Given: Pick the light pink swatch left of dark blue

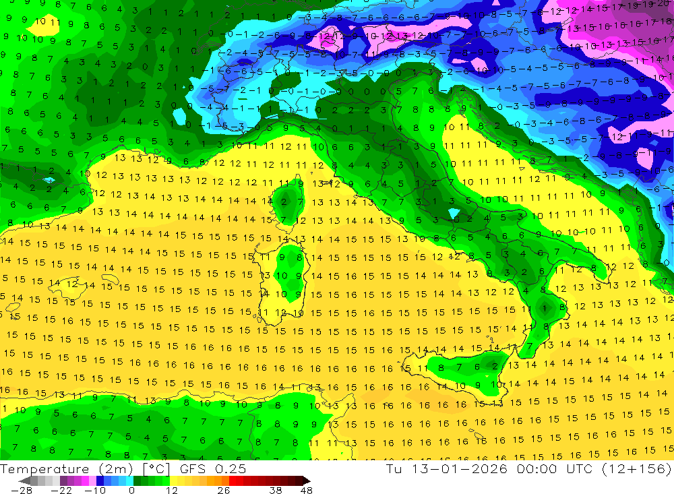Looking at the screenshot, I should [92, 481].
